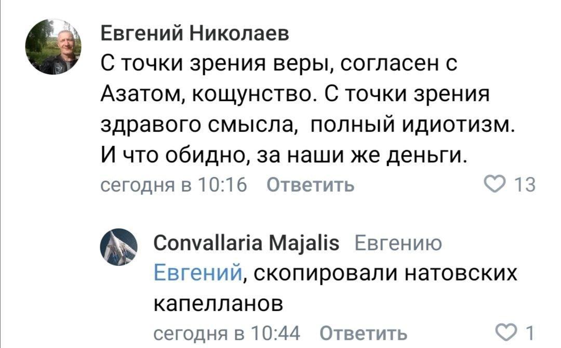Image resolution: width=561 pixels, height=348 pixels.
Task: Like Евгений Николаев's comment with the heart
Action: pos(495,184)
